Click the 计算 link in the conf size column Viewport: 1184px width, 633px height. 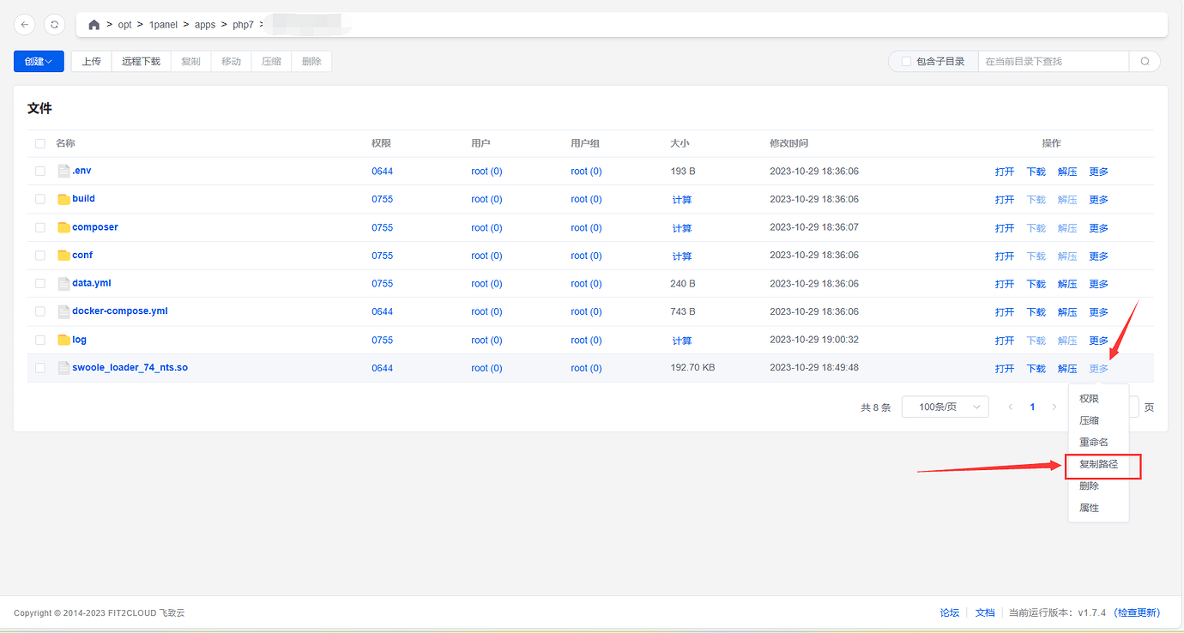click(x=680, y=256)
